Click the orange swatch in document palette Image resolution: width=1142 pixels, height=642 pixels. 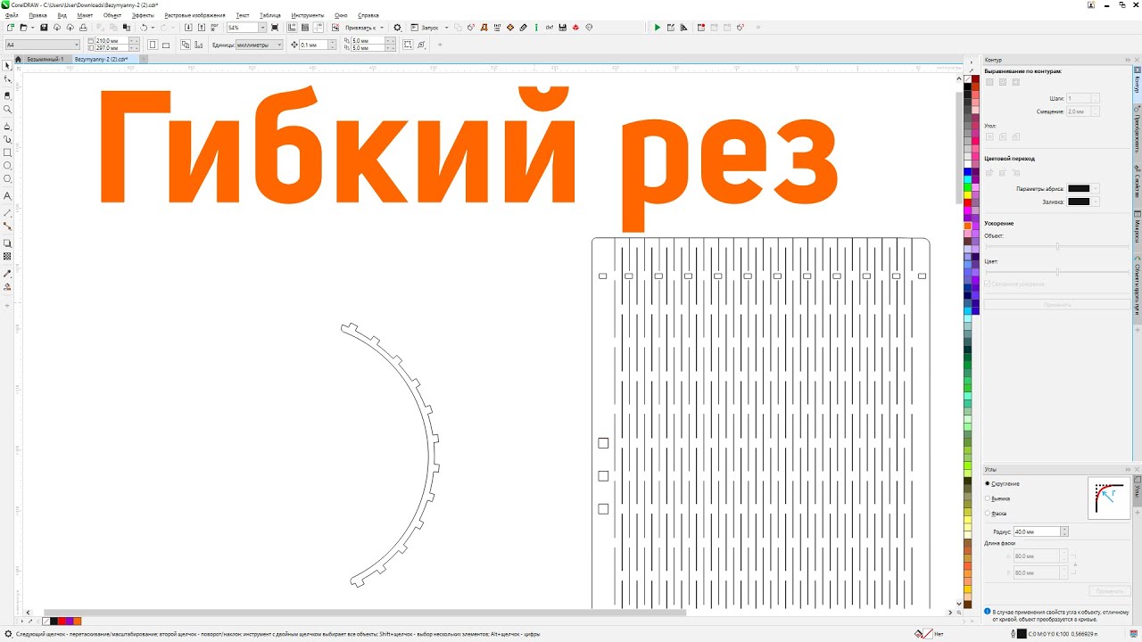[x=78, y=621]
